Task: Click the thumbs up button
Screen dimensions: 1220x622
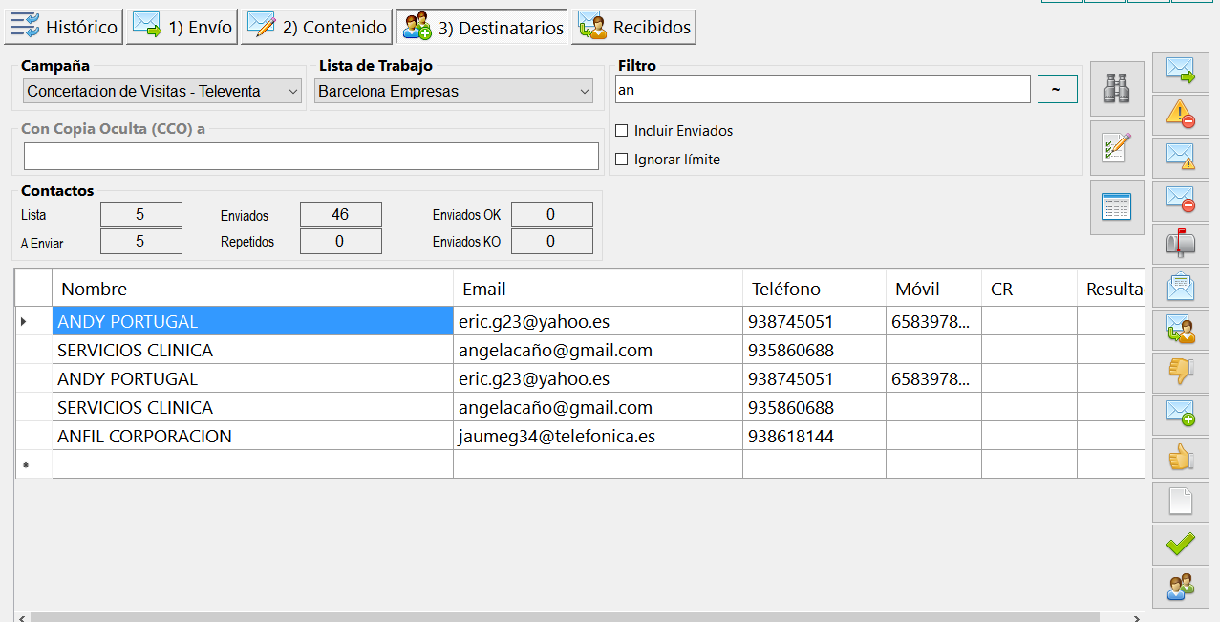Action: click(x=1182, y=459)
